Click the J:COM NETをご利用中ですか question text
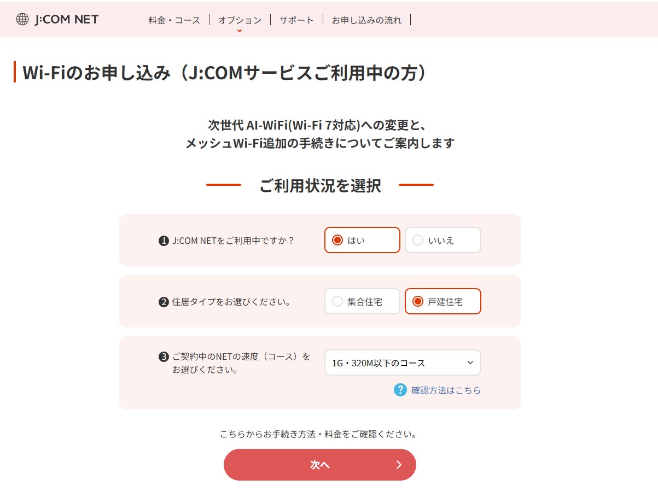658x503 pixels. (233, 240)
